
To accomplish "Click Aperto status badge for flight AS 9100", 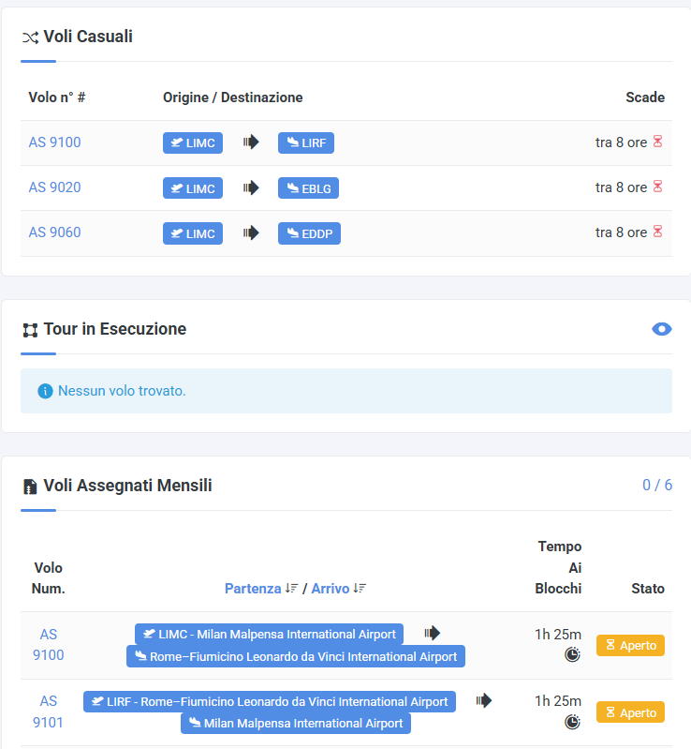I will point(630,645).
